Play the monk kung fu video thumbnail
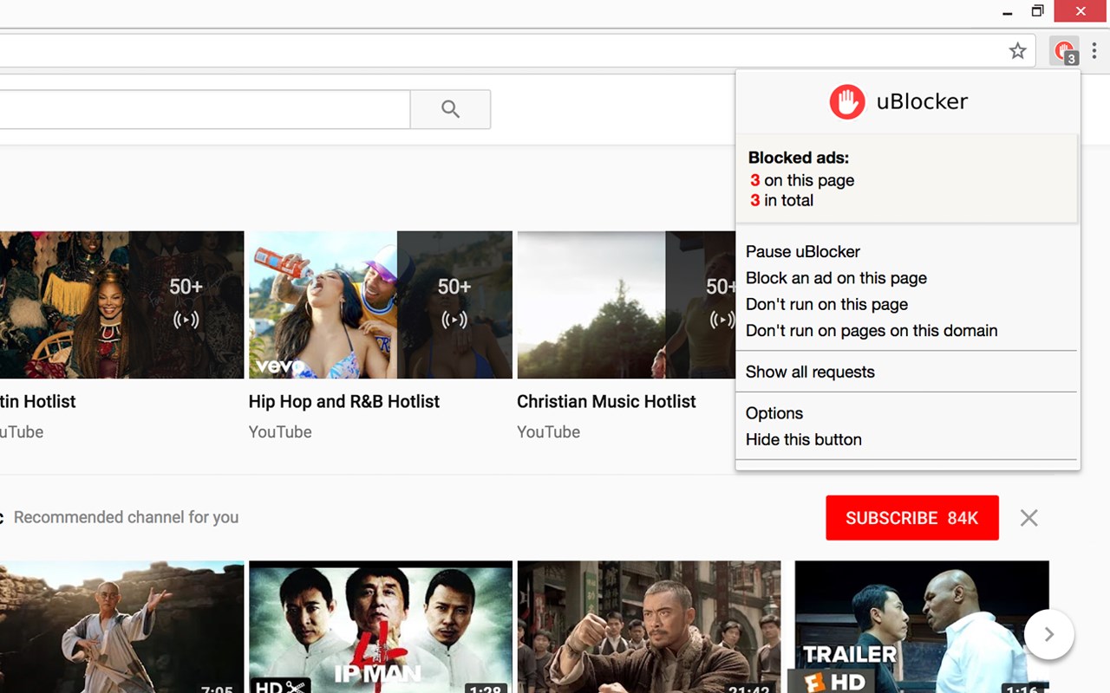Viewport: 1110px width, 693px height. 121,627
